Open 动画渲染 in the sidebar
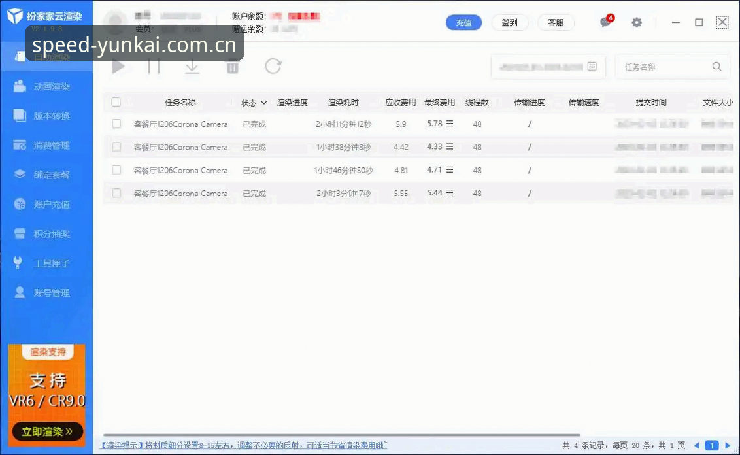Image resolution: width=740 pixels, height=455 pixels. (46, 87)
